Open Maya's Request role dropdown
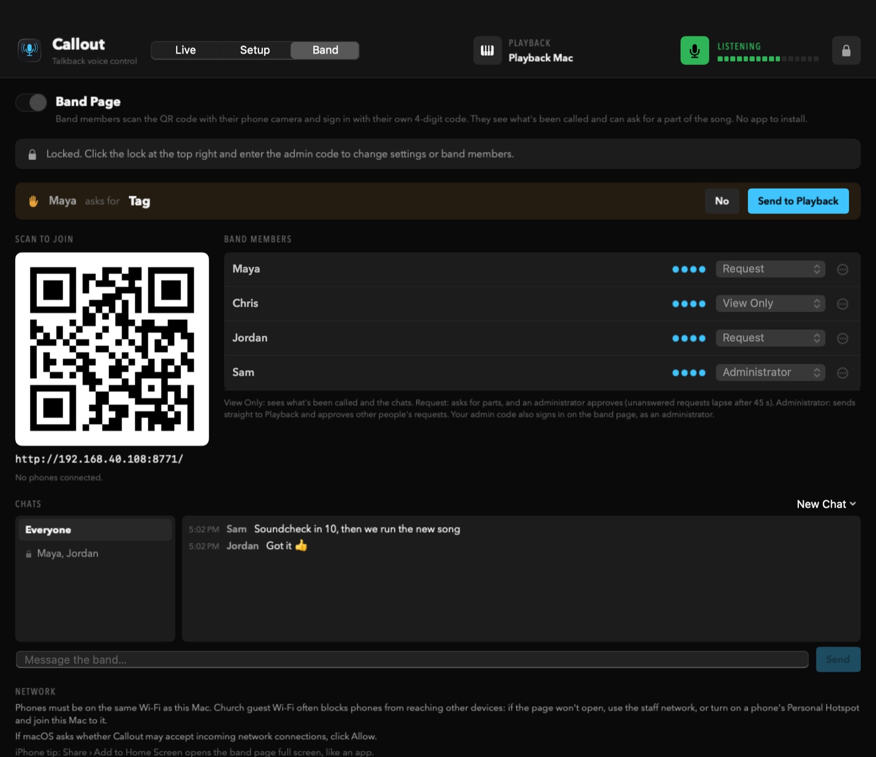 click(x=770, y=269)
